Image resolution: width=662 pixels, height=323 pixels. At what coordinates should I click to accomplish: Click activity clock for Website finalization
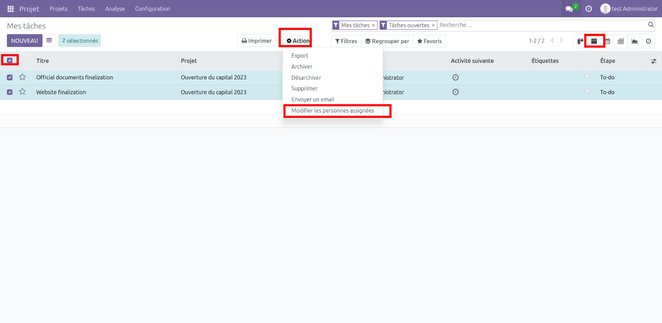click(x=455, y=92)
